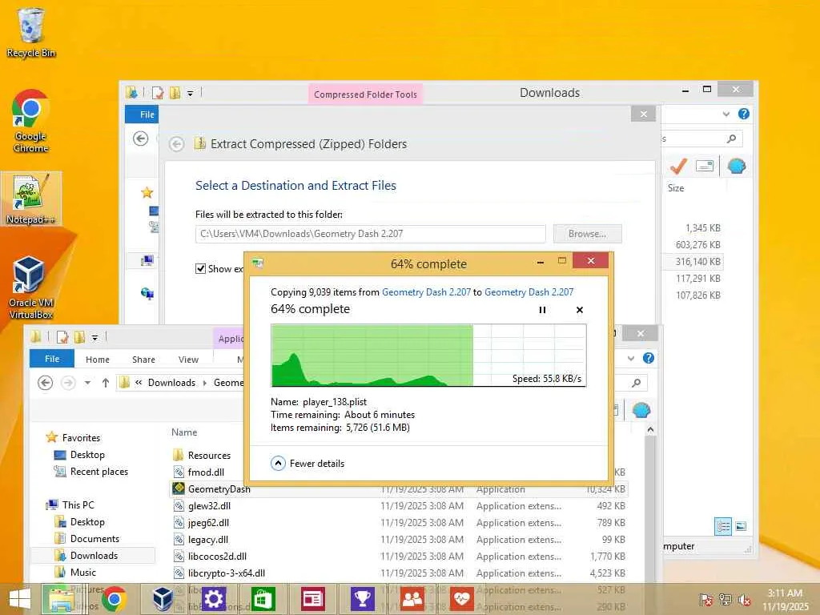Click search magnifier in Downloads window

(x=732, y=139)
